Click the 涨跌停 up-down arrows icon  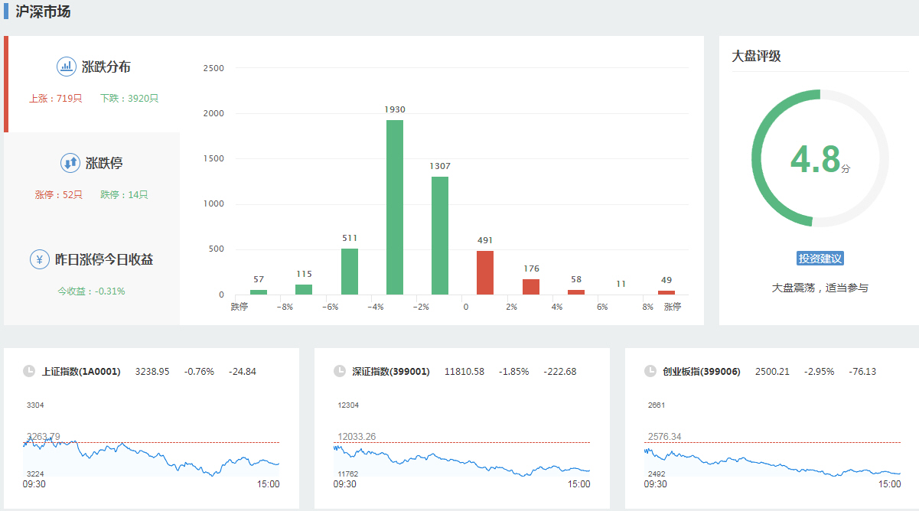(70, 163)
